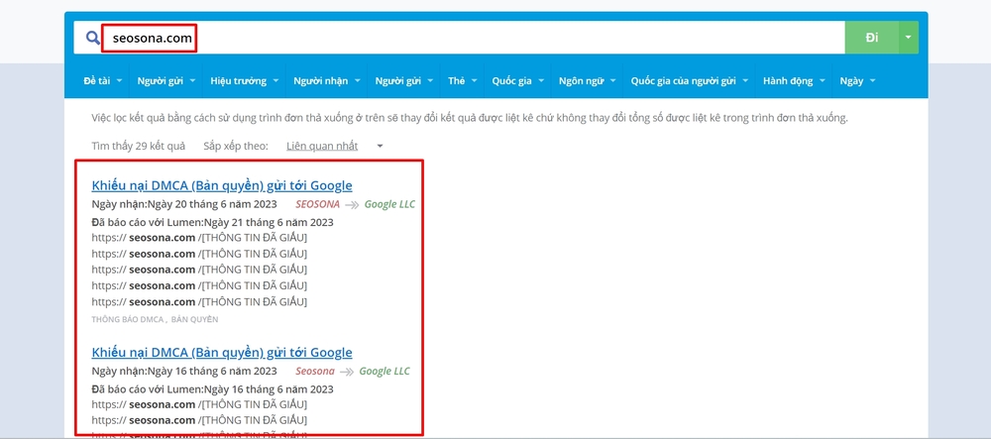Open Quốc gia của người gửi filter

click(689, 81)
